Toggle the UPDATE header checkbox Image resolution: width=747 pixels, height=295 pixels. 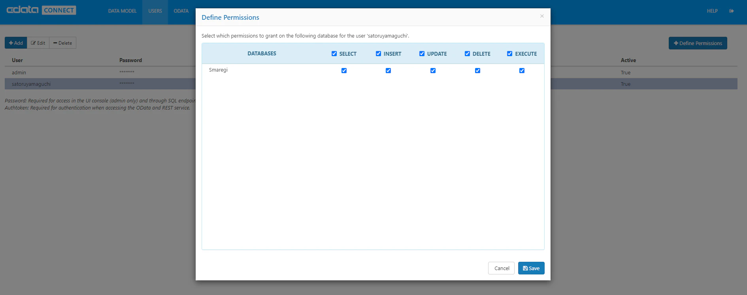(422, 53)
